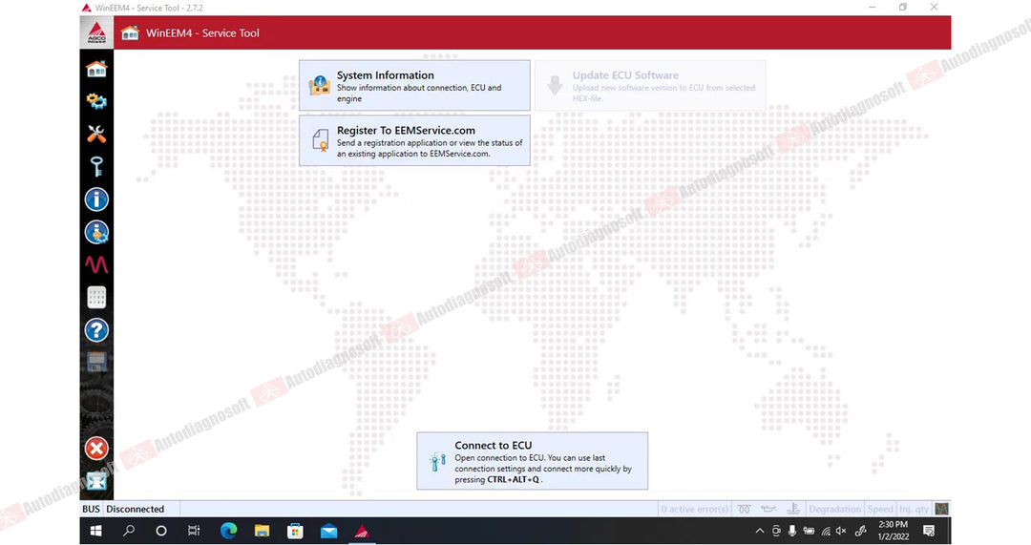Open Register To EEMService.com tile
Screen dimensions: 1031x545
pyautogui.click(x=414, y=140)
